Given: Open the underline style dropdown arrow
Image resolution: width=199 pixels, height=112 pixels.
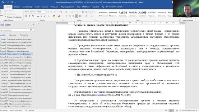Looking at the screenshot, I should click(x=35, y=16).
